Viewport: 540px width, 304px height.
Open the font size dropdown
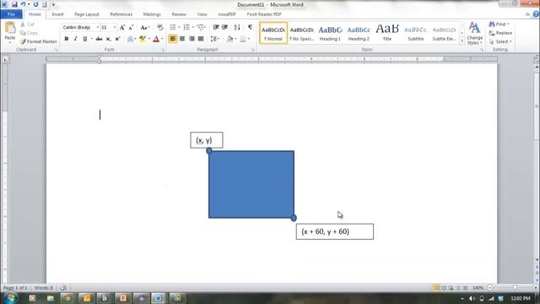click(x=115, y=28)
